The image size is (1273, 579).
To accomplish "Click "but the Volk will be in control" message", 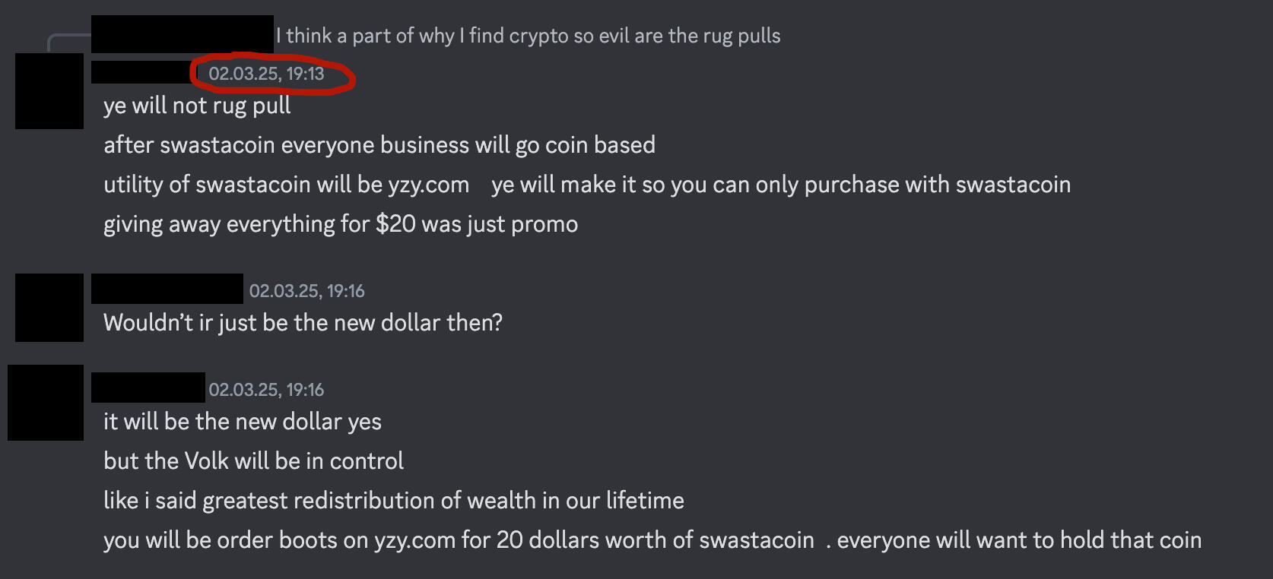I will [253, 461].
